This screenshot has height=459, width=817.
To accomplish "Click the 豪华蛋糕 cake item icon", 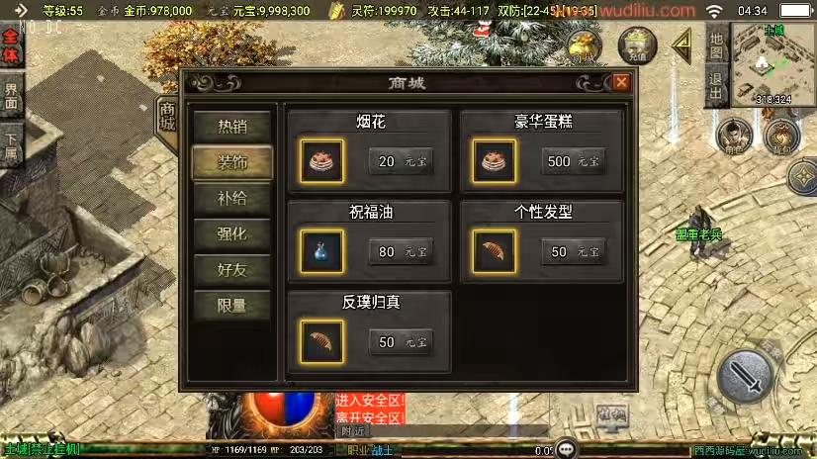I will 494,161.
